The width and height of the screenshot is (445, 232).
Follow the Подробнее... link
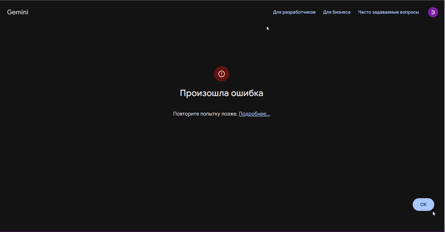(254, 114)
